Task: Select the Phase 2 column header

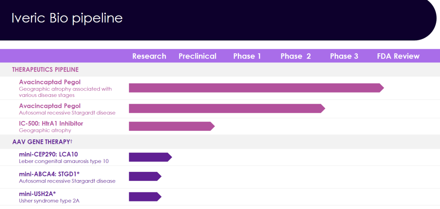Action: pyautogui.click(x=295, y=56)
